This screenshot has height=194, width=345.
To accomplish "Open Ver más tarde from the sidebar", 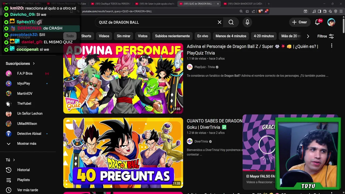I will coord(28,190).
